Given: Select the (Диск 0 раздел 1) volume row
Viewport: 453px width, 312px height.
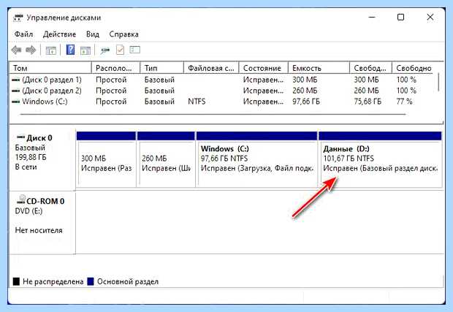Looking at the screenshot, I should point(222,80).
